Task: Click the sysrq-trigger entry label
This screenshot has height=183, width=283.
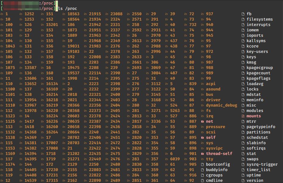Action: [x=262, y=164]
